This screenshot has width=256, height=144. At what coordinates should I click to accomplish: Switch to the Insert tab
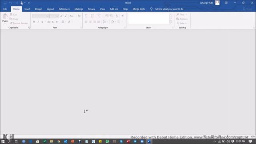point(27,9)
